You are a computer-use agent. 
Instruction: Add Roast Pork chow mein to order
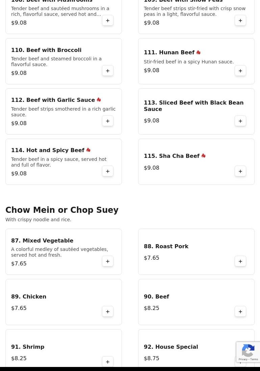pyautogui.click(x=240, y=261)
